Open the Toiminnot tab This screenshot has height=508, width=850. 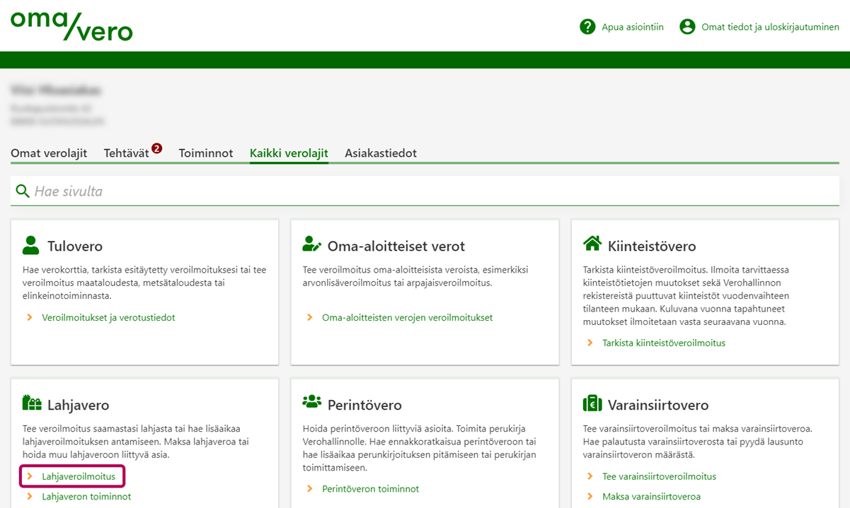pos(206,153)
